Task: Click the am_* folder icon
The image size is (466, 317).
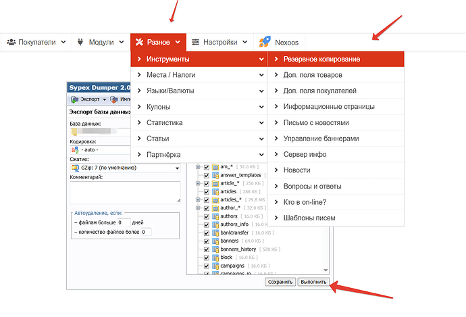Action: pos(215,167)
